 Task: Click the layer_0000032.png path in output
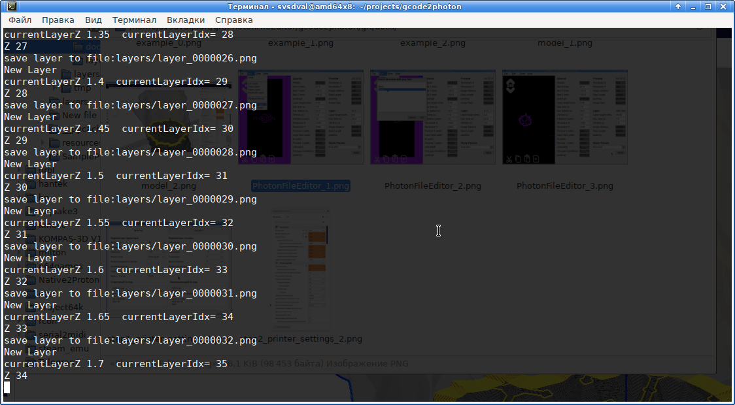click(186, 340)
